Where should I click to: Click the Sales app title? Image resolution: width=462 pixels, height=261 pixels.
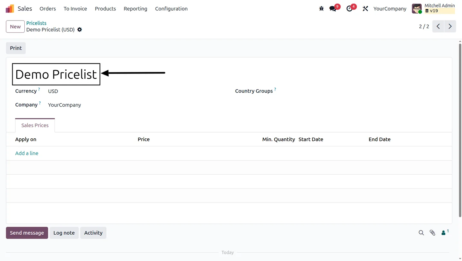point(25,9)
